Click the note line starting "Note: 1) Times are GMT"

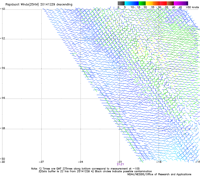(85, 169)
